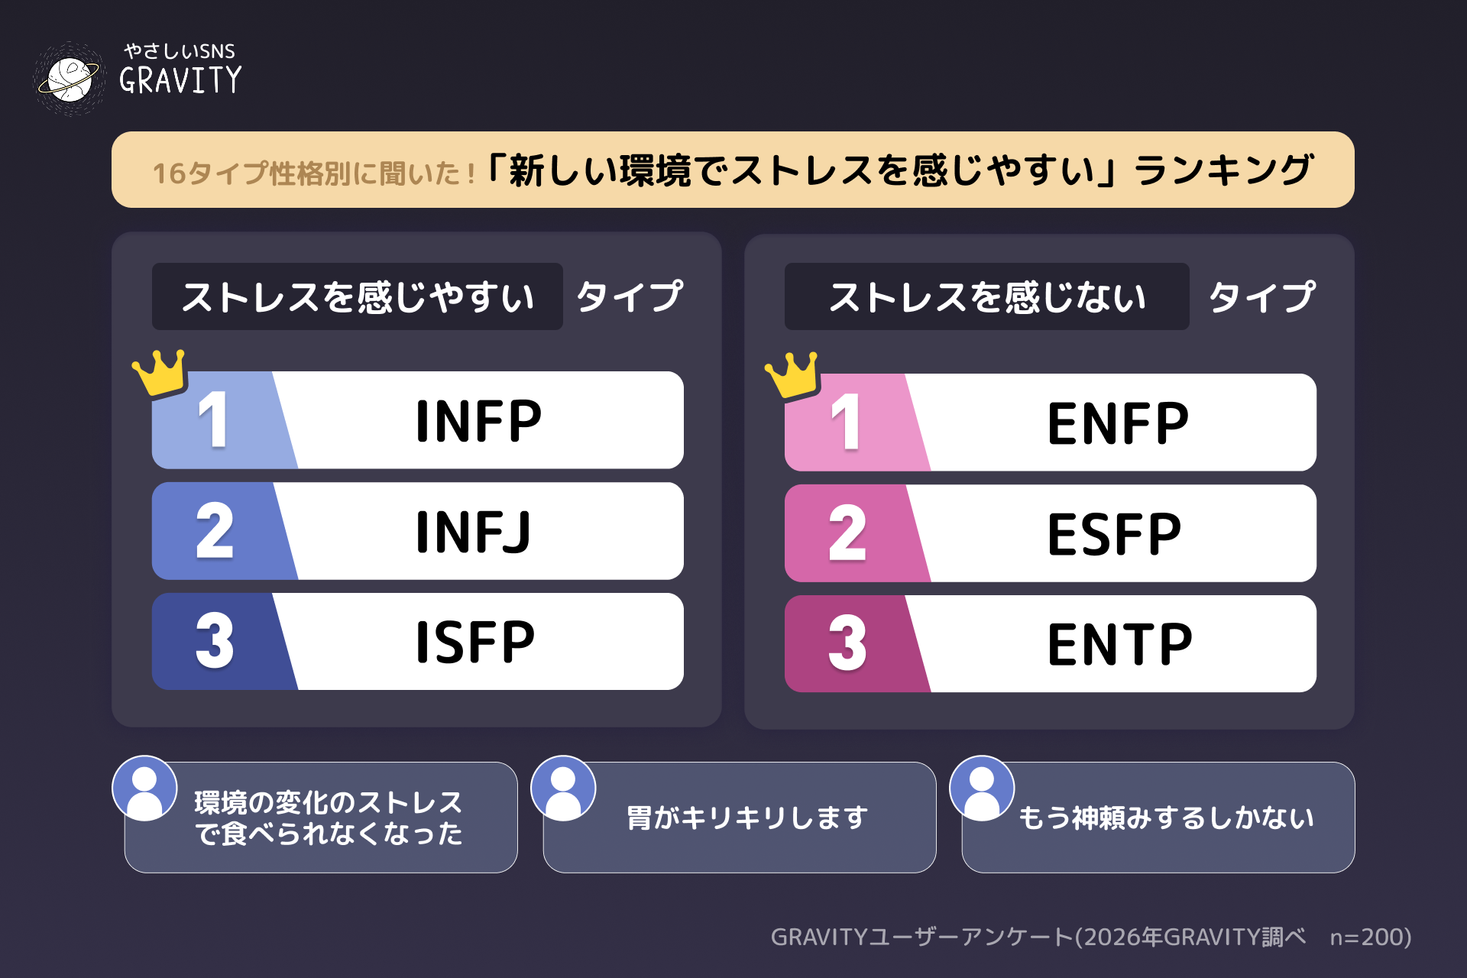Click the avatar beside the もう神頼みするしかない comment
The height and width of the screenshot is (978, 1467).
coord(982,789)
